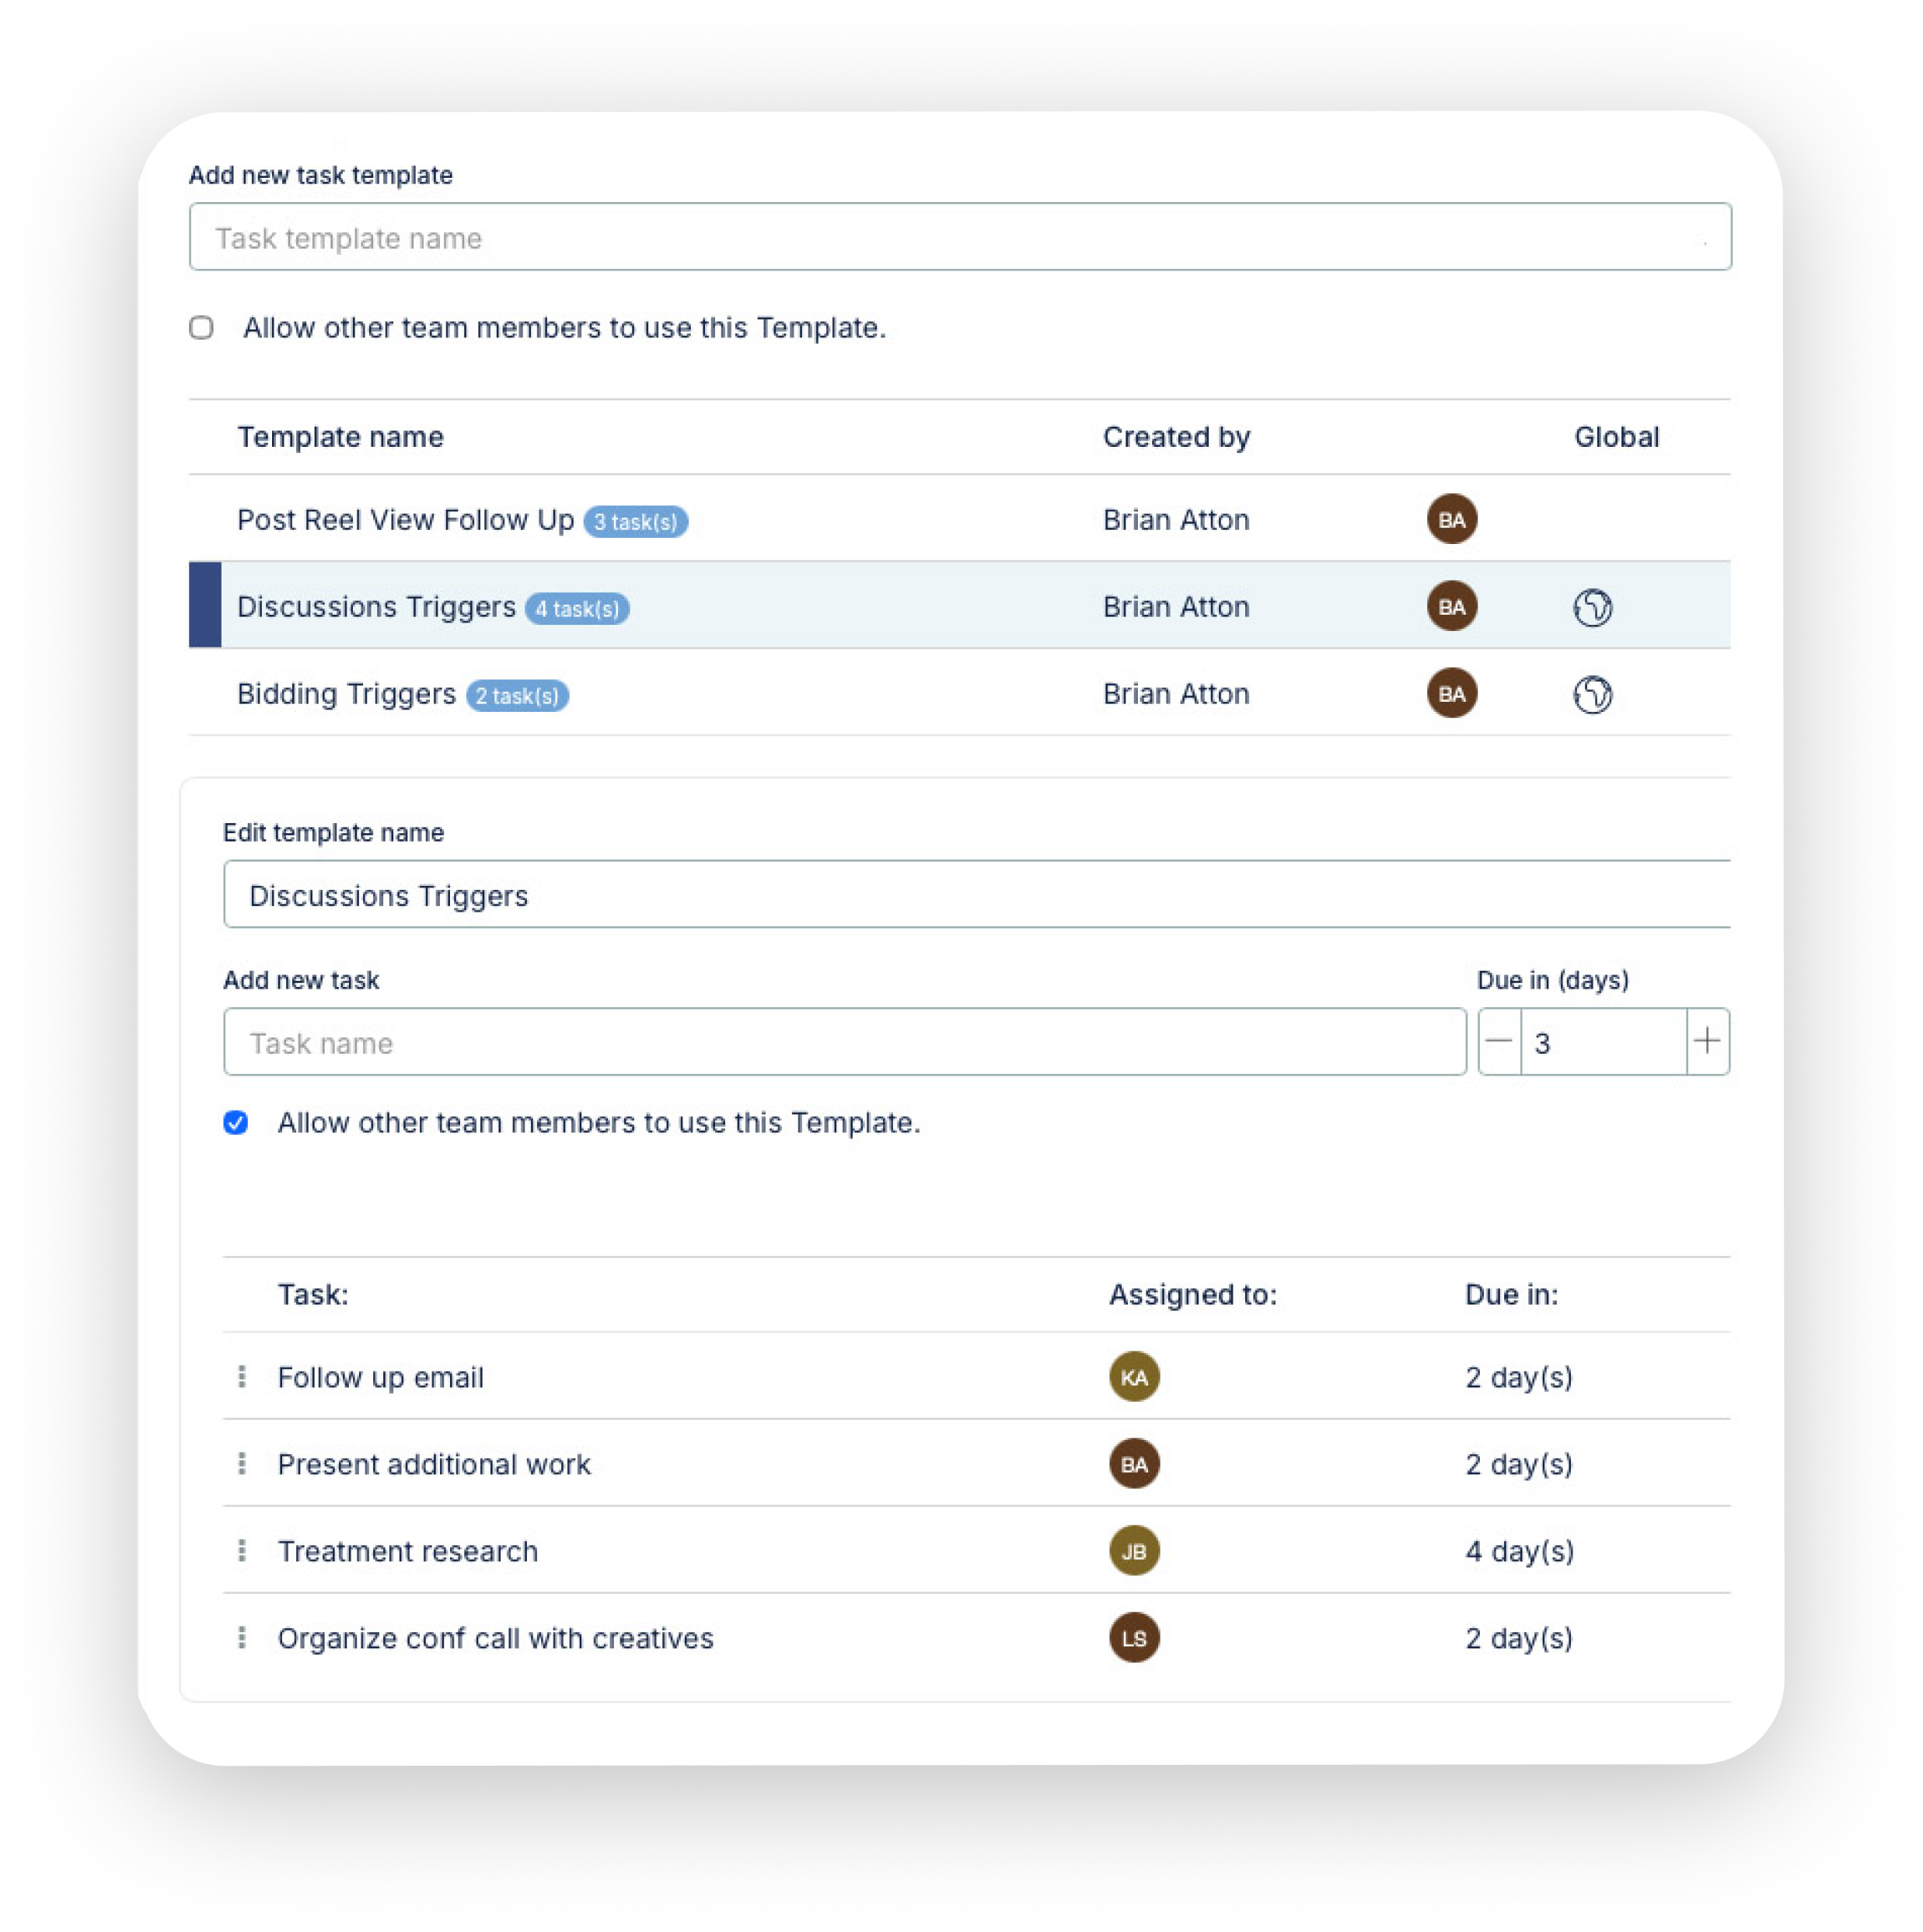Check allow team members box under new template
Image resolution: width=1923 pixels, height=1932 pixels.
point(201,328)
